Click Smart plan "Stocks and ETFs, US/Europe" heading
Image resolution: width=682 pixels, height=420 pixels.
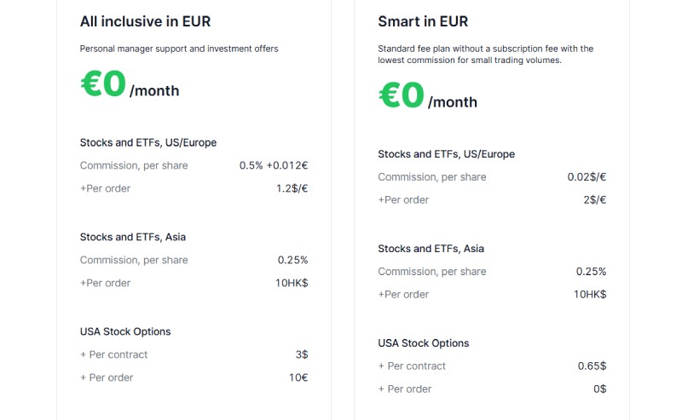(x=446, y=154)
